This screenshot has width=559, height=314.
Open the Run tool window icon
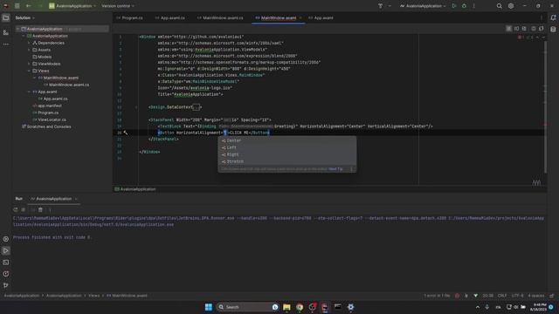6,250
